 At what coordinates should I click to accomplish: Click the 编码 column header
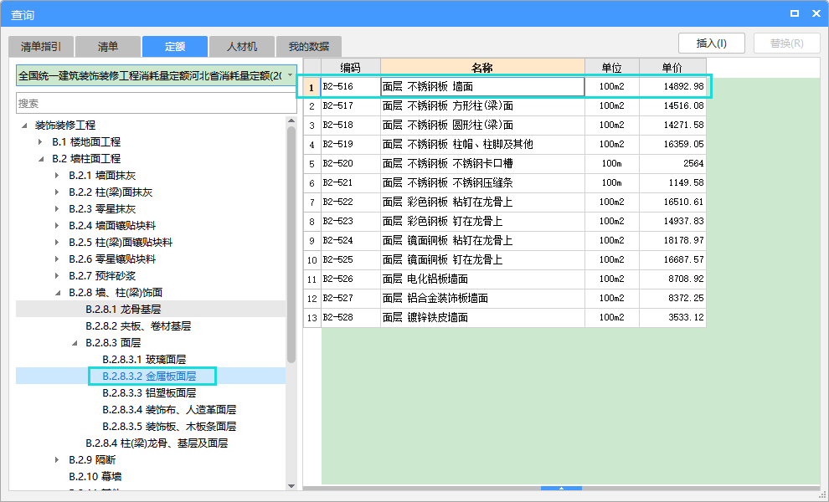click(351, 68)
